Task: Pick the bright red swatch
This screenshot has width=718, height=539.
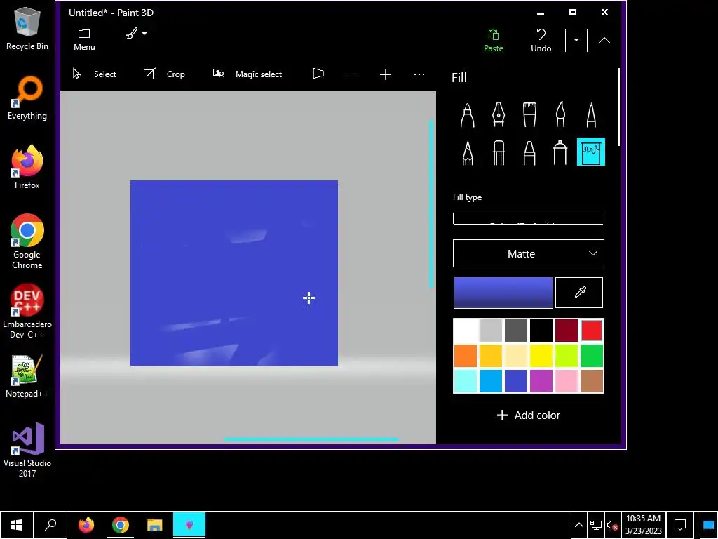Action: point(592,331)
